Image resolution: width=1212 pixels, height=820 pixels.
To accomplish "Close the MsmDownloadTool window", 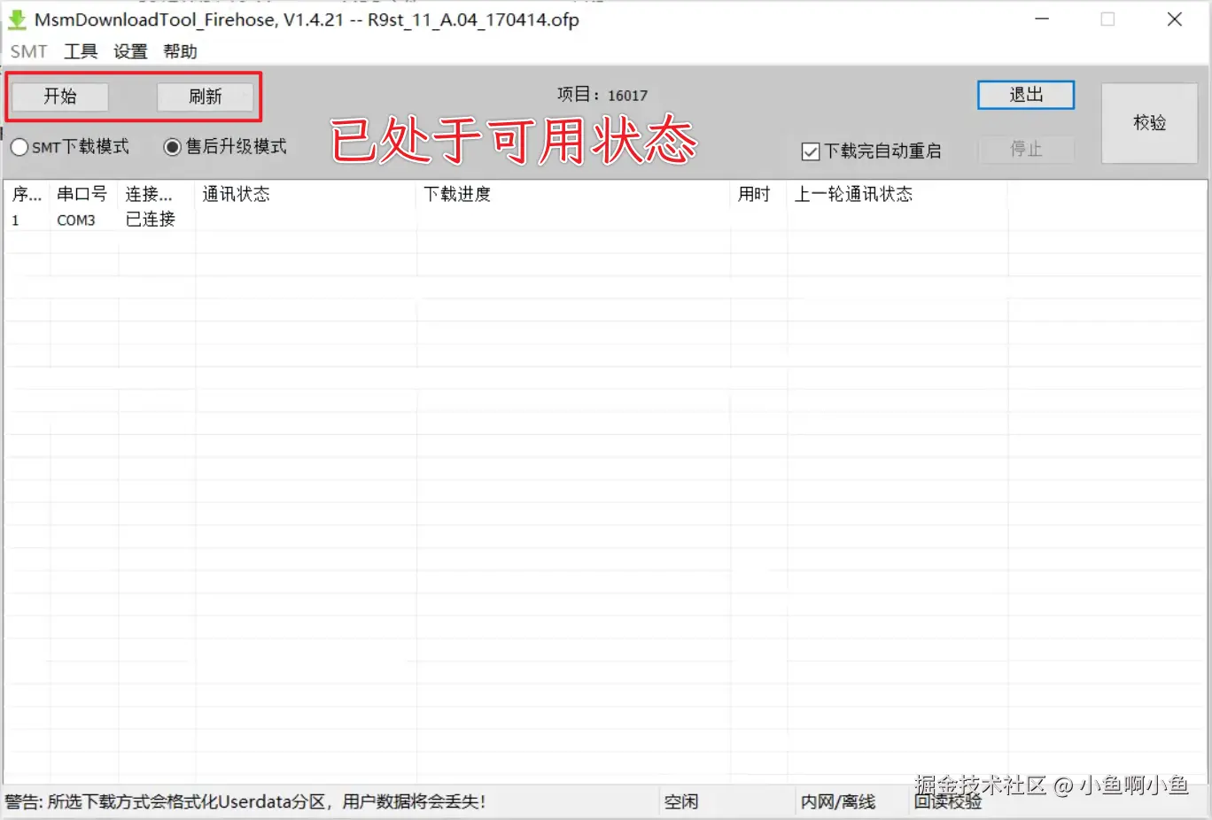I will tap(1175, 19).
